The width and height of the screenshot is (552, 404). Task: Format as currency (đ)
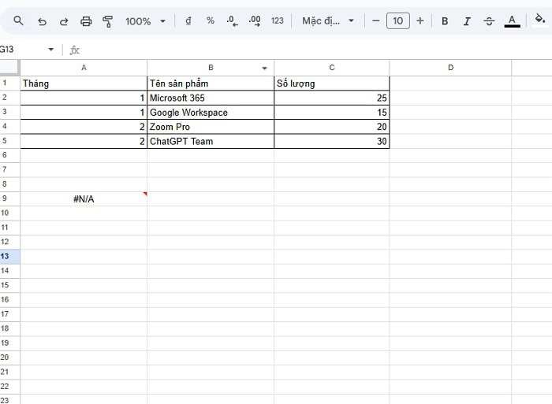point(188,21)
